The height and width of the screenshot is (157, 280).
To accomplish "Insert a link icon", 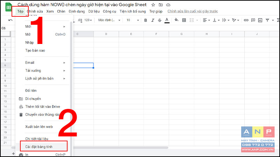I will [x=246, y=20].
